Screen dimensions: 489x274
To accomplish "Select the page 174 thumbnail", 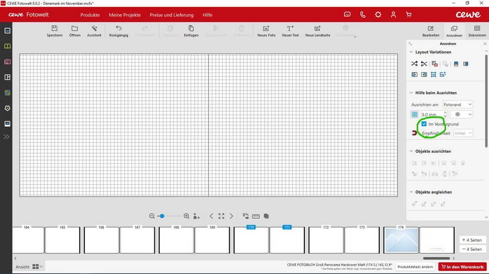I will click(x=401, y=240).
